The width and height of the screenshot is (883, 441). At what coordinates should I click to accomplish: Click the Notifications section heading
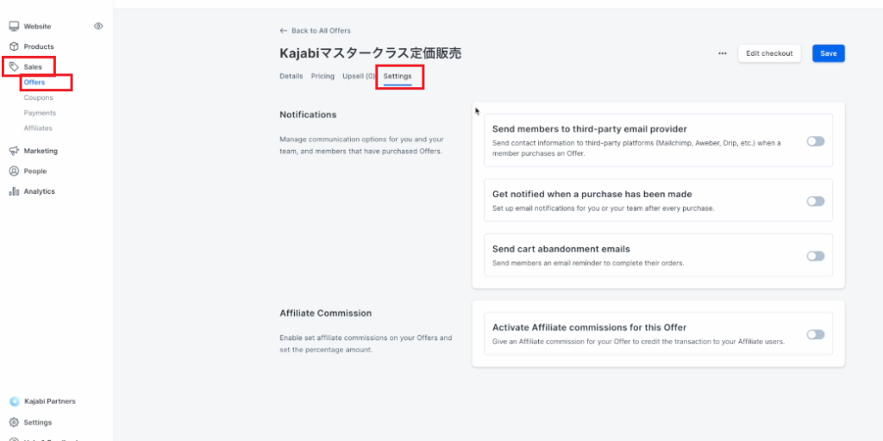click(308, 115)
